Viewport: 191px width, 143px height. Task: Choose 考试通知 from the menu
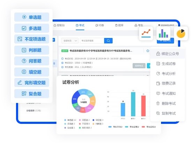point(168,93)
